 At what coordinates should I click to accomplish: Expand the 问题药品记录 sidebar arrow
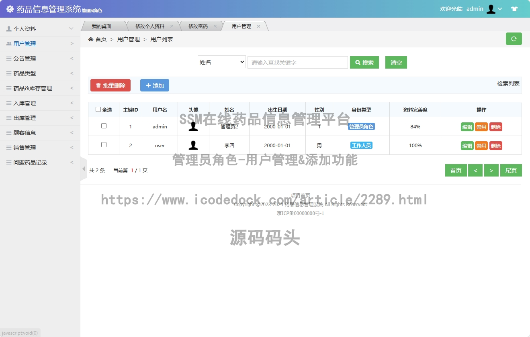coord(72,162)
